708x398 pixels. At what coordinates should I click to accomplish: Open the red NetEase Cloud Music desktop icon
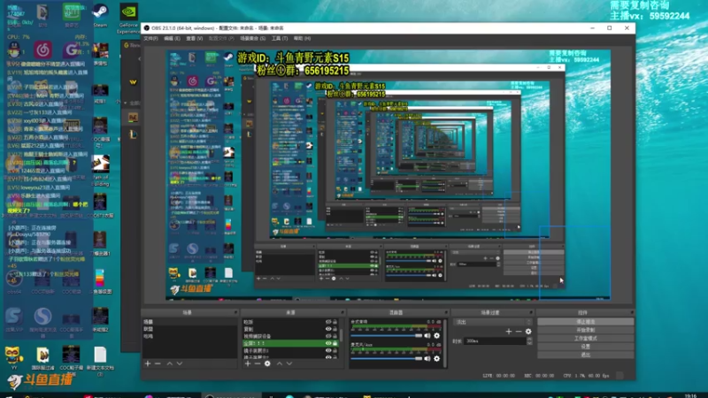point(42,50)
